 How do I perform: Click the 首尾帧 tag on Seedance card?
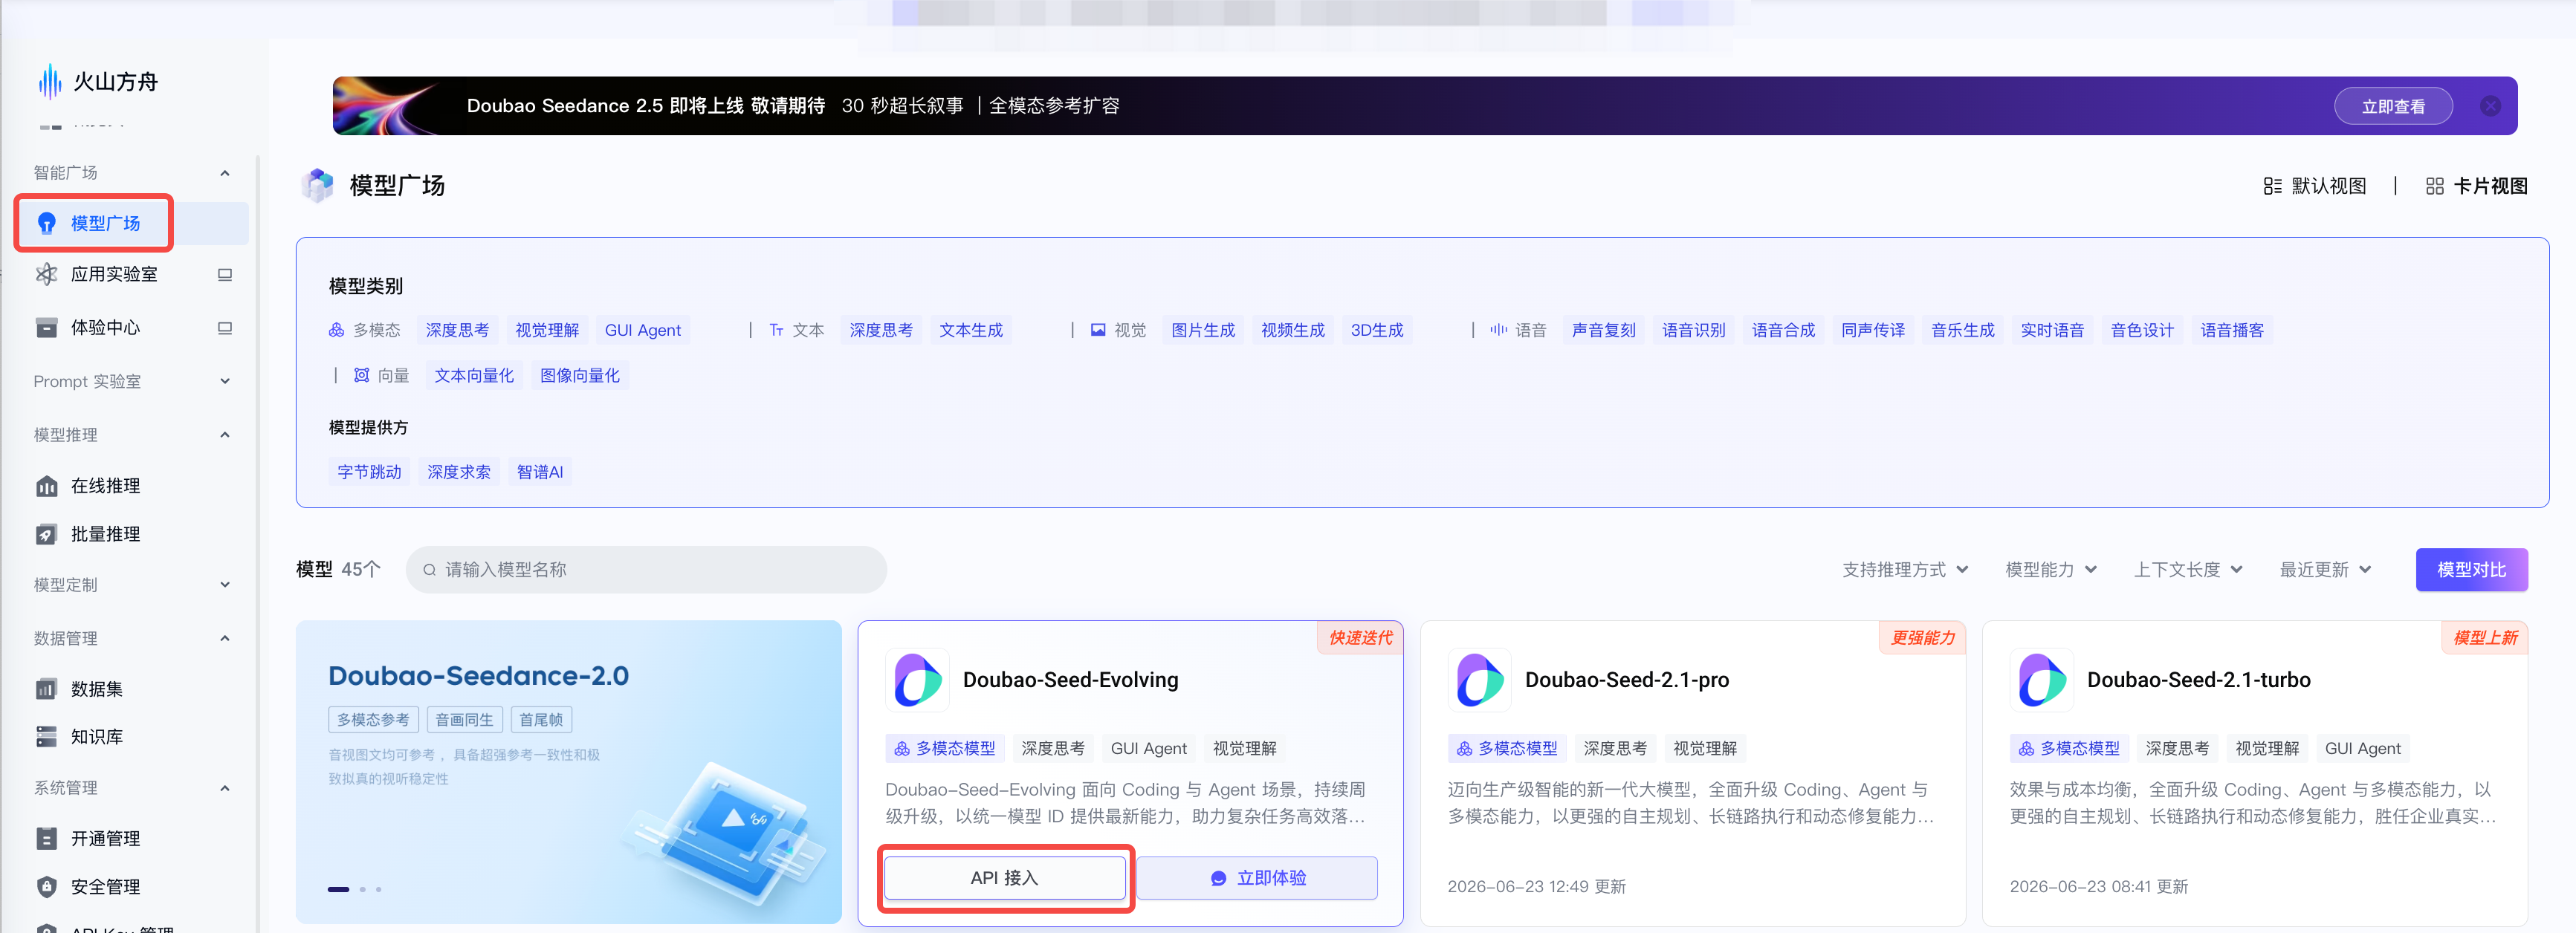[x=541, y=720]
